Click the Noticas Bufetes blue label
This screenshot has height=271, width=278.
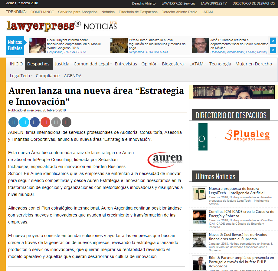tap(15, 45)
